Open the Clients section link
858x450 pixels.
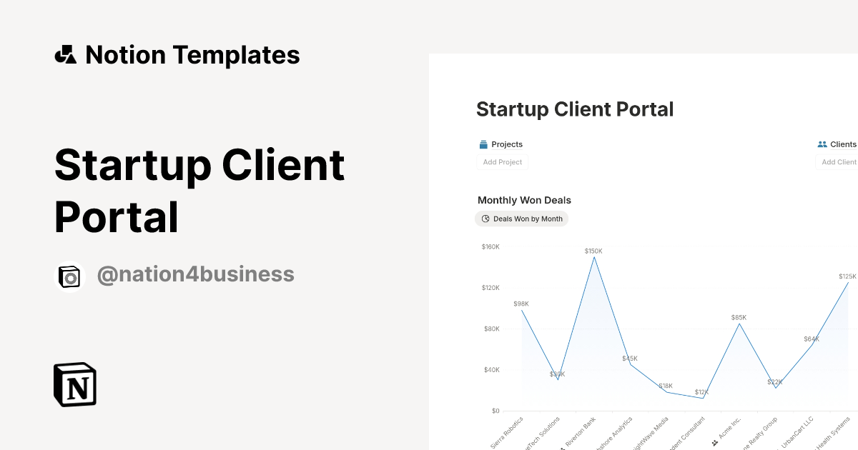[x=843, y=144]
